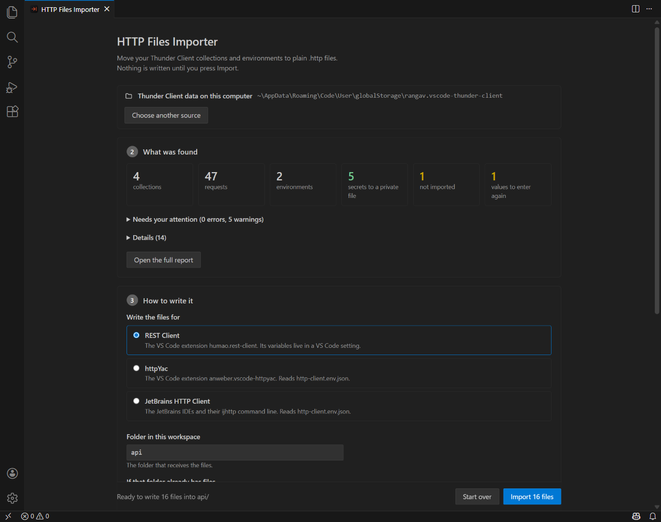
Task: Open the Explorer view in activity bar
Action: coord(12,12)
